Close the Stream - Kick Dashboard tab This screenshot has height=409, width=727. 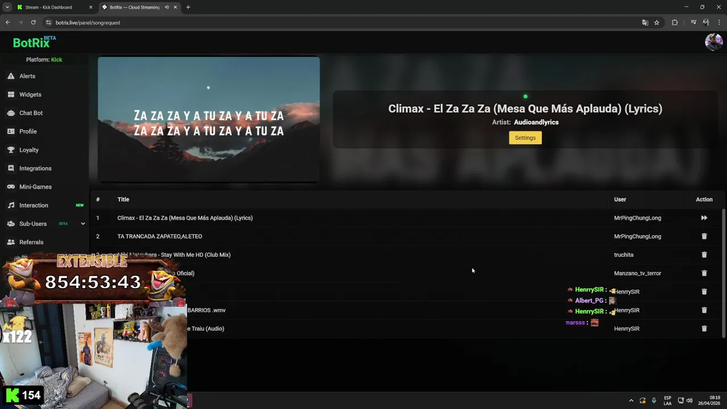pyautogui.click(x=90, y=7)
